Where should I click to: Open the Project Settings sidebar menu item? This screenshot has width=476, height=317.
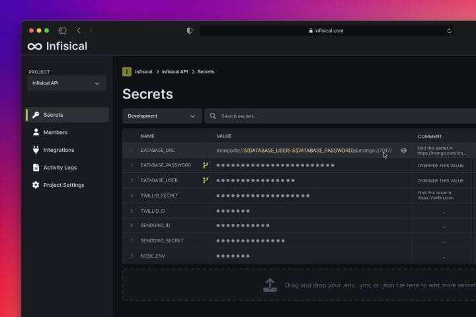[67, 185]
